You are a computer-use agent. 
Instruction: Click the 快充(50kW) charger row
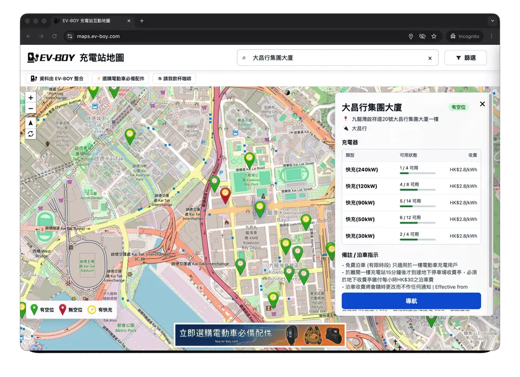pyautogui.click(x=411, y=219)
